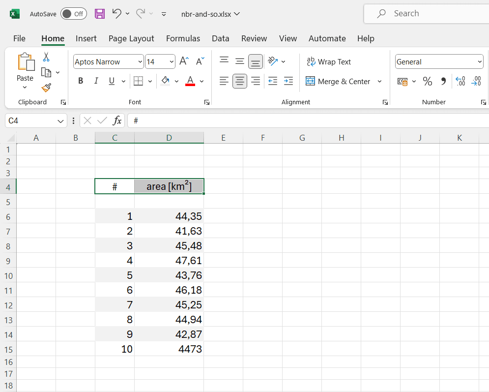
Task: Expand the General number format dropdown
Action: coord(479,62)
